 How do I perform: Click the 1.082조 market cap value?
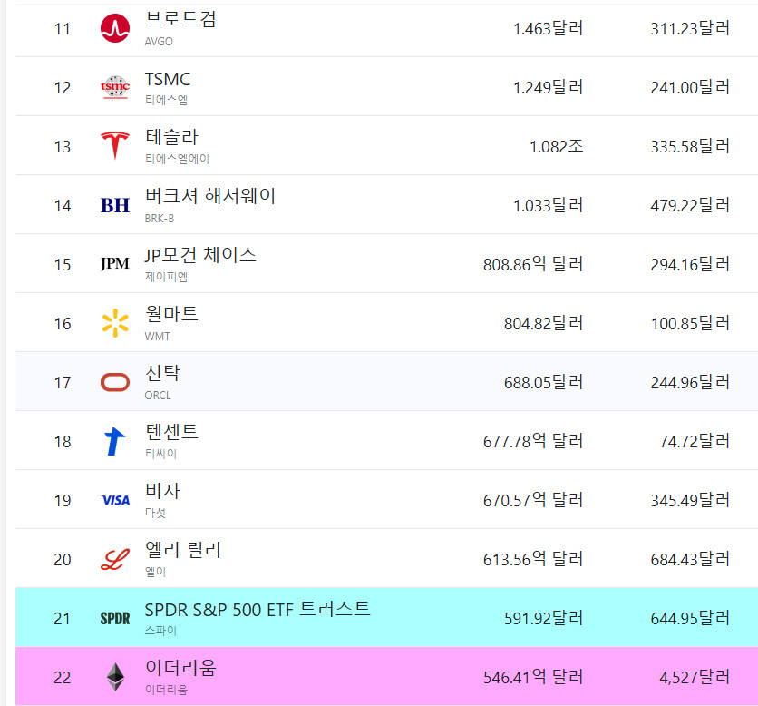[x=556, y=146]
